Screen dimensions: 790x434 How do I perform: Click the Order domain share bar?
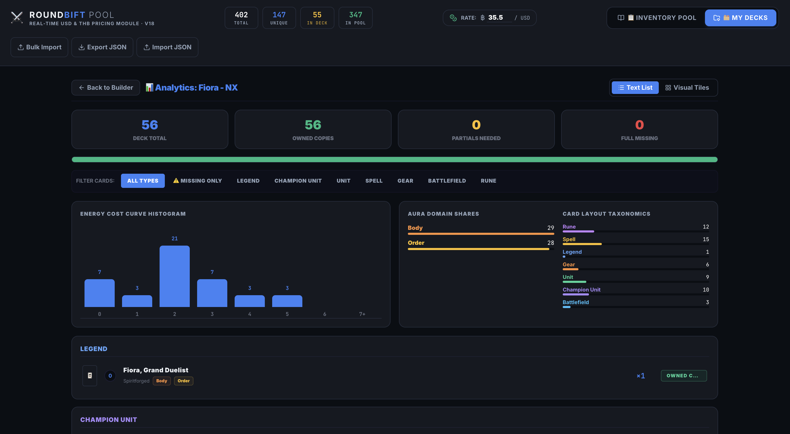click(x=481, y=249)
